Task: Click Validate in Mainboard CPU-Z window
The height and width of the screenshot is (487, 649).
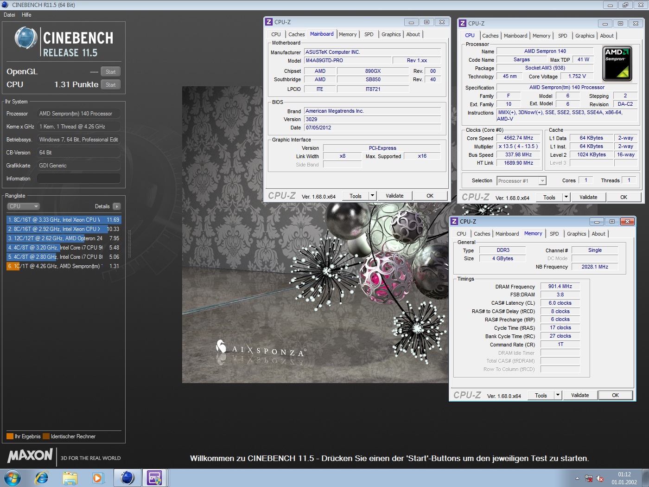Action: click(394, 196)
